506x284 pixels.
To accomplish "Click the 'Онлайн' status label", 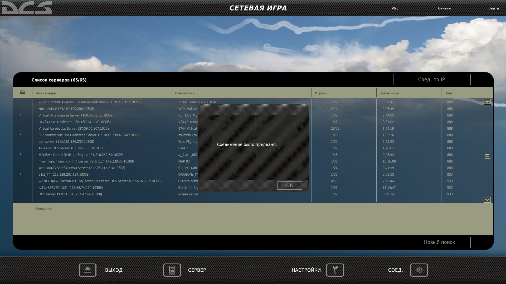I will (x=444, y=8).
